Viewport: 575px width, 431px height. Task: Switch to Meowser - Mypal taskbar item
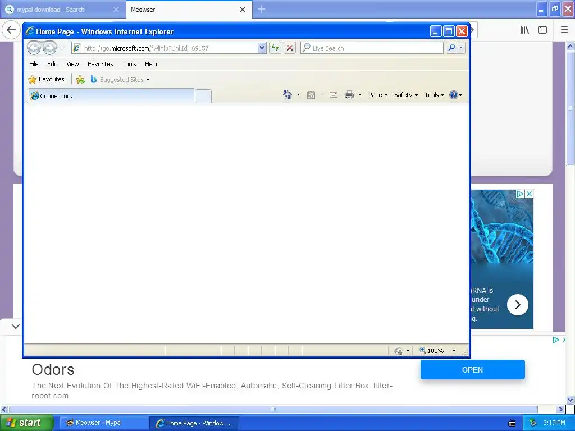point(104,423)
